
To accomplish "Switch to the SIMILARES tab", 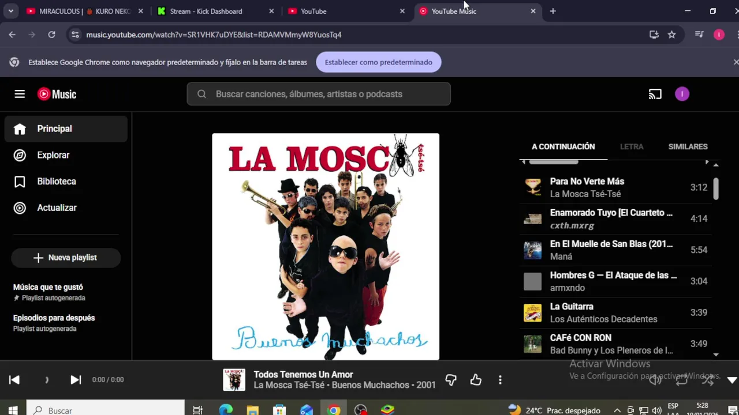I will (688, 146).
